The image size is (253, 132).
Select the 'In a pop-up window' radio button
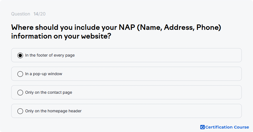[x=20, y=74]
